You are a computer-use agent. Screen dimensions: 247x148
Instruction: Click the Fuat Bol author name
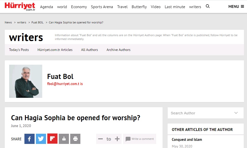coord(60,76)
